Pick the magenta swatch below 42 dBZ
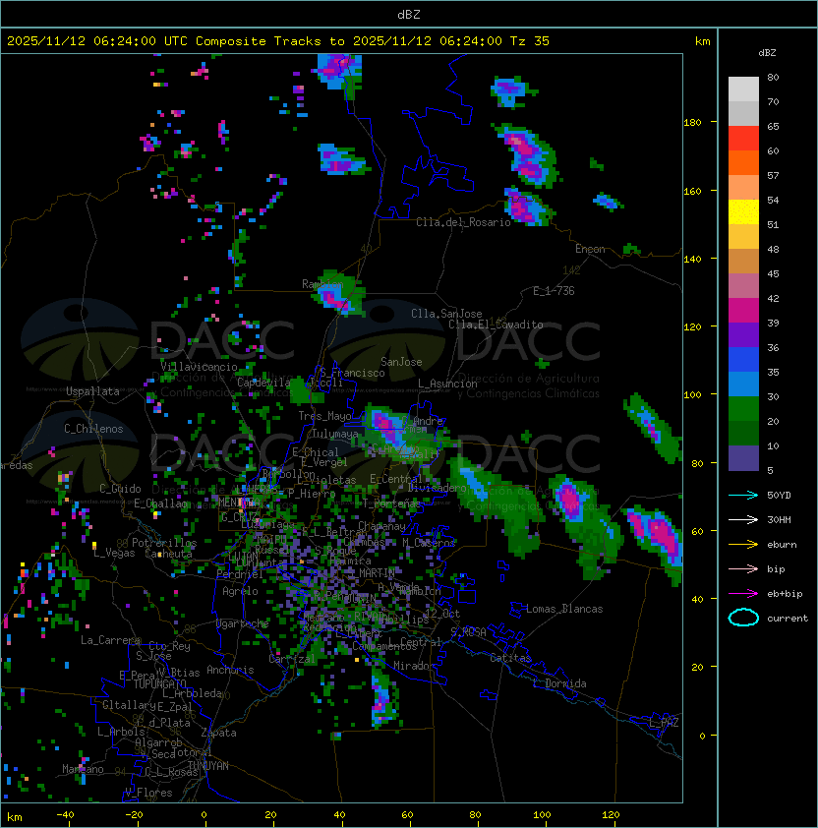 point(743,311)
